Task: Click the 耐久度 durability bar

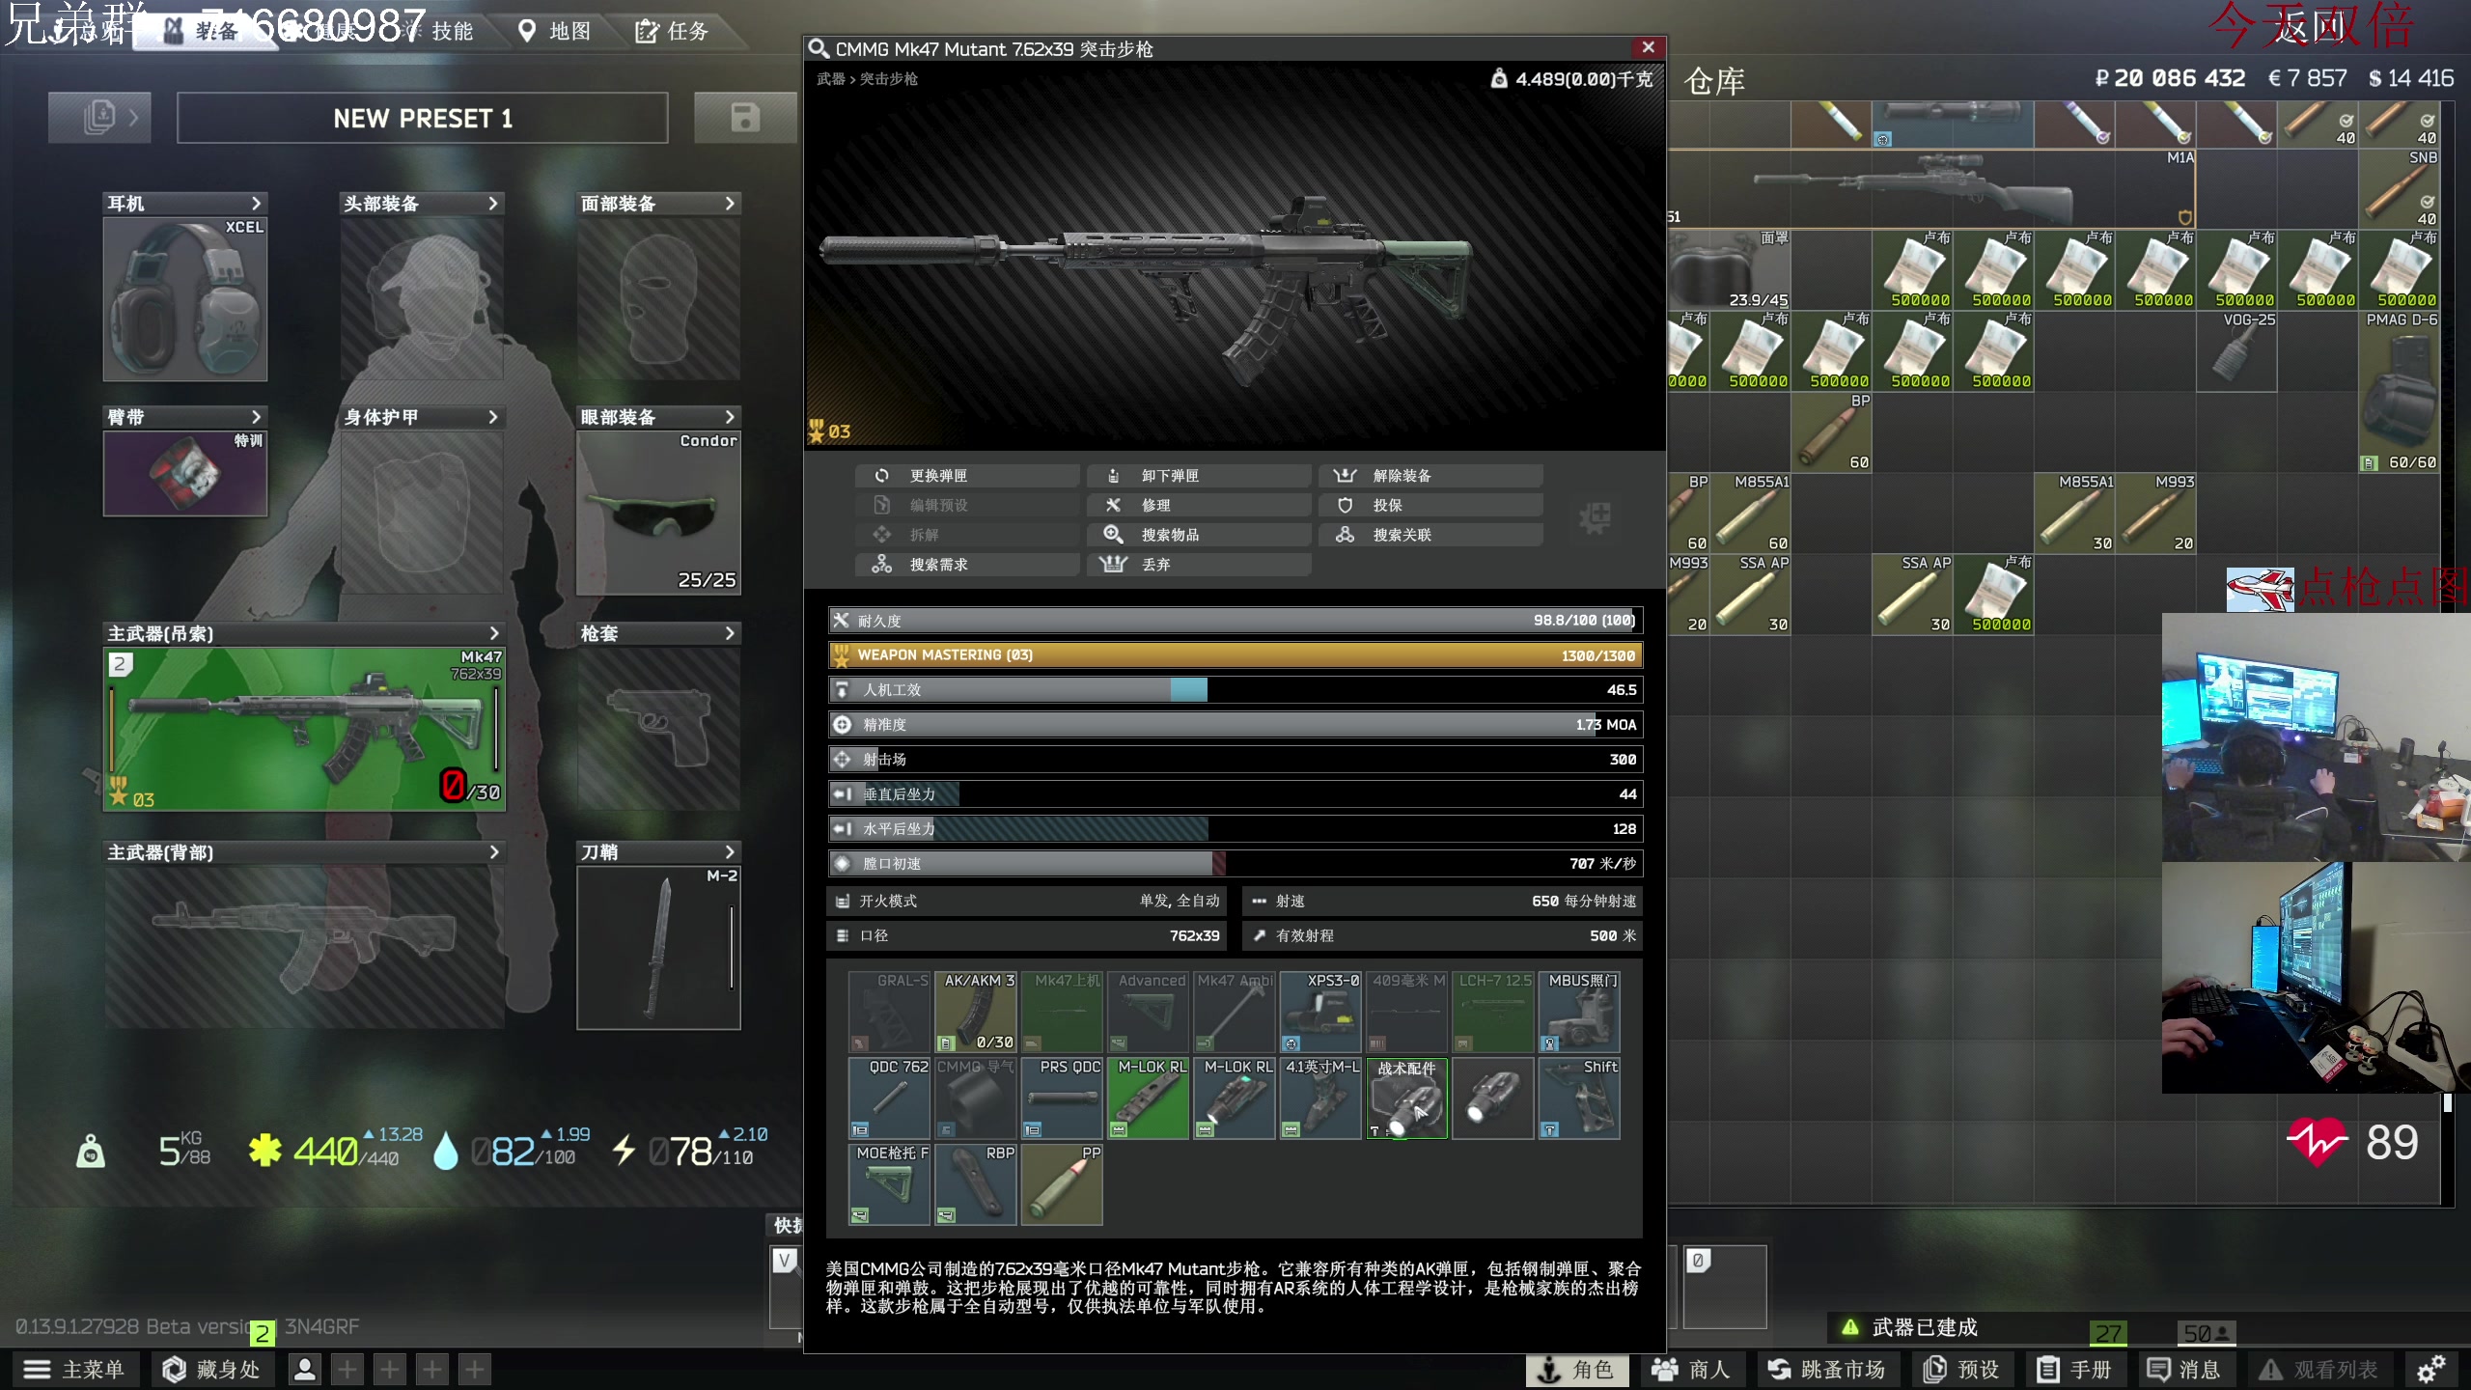Action: (x=1235, y=620)
